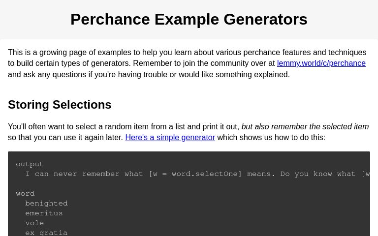Open the "Here's a simple generator" link

[170, 138]
